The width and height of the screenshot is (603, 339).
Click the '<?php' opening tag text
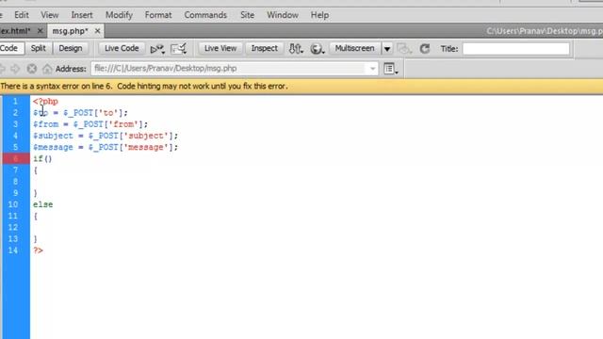pyautogui.click(x=45, y=102)
